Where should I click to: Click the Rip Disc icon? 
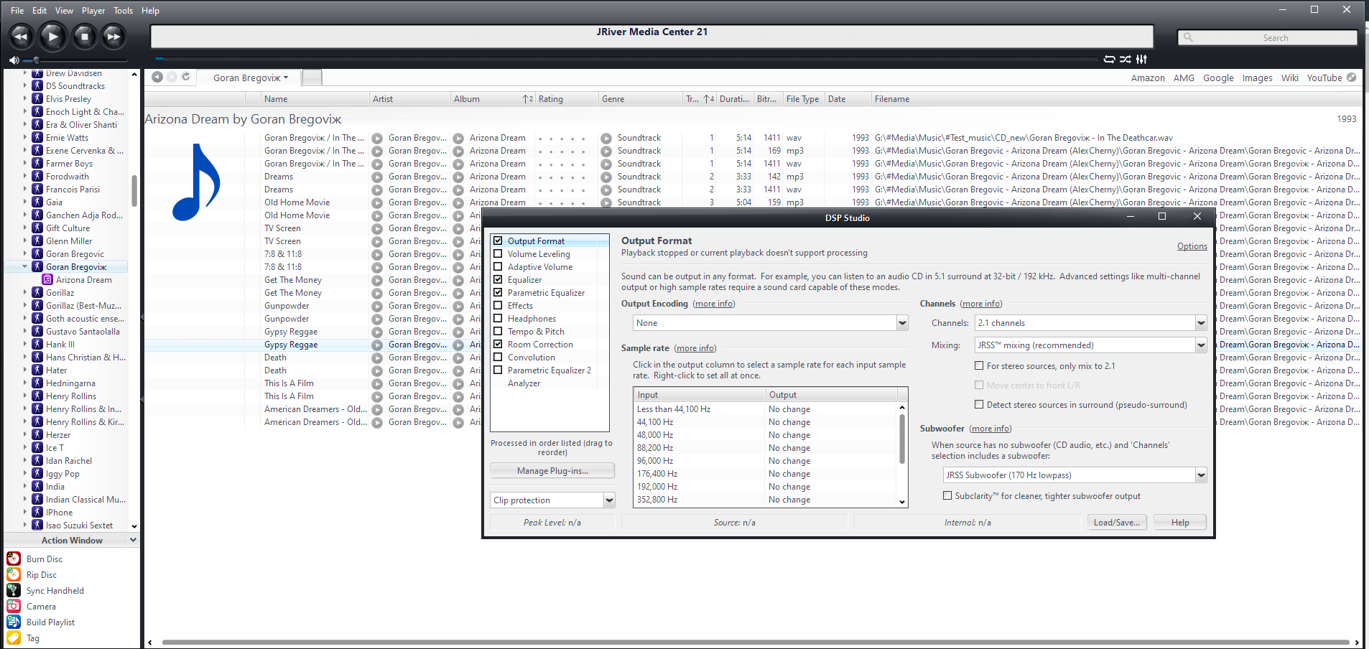point(14,574)
